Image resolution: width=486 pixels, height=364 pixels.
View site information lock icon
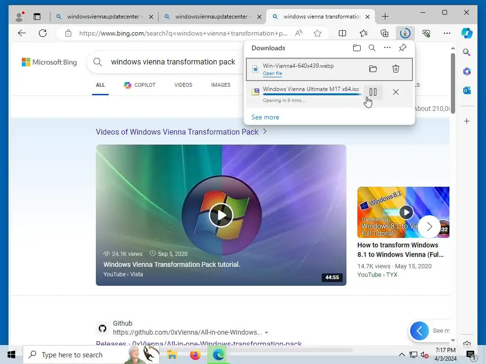pyautogui.click(x=68, y=33)
